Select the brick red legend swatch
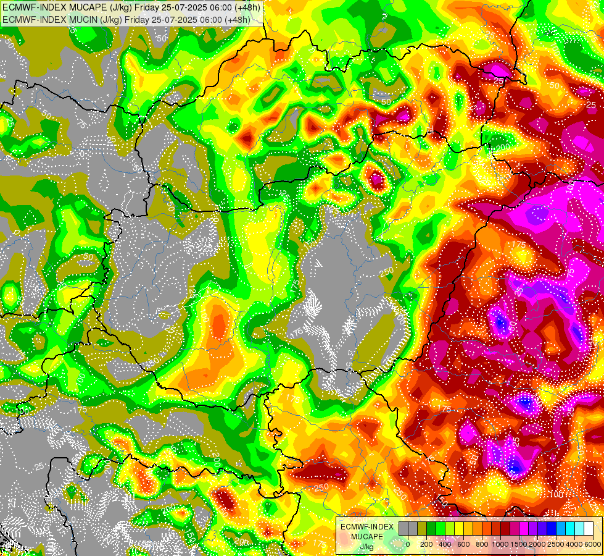This screenshot has width=604, height=556. [x=496, y=528]
